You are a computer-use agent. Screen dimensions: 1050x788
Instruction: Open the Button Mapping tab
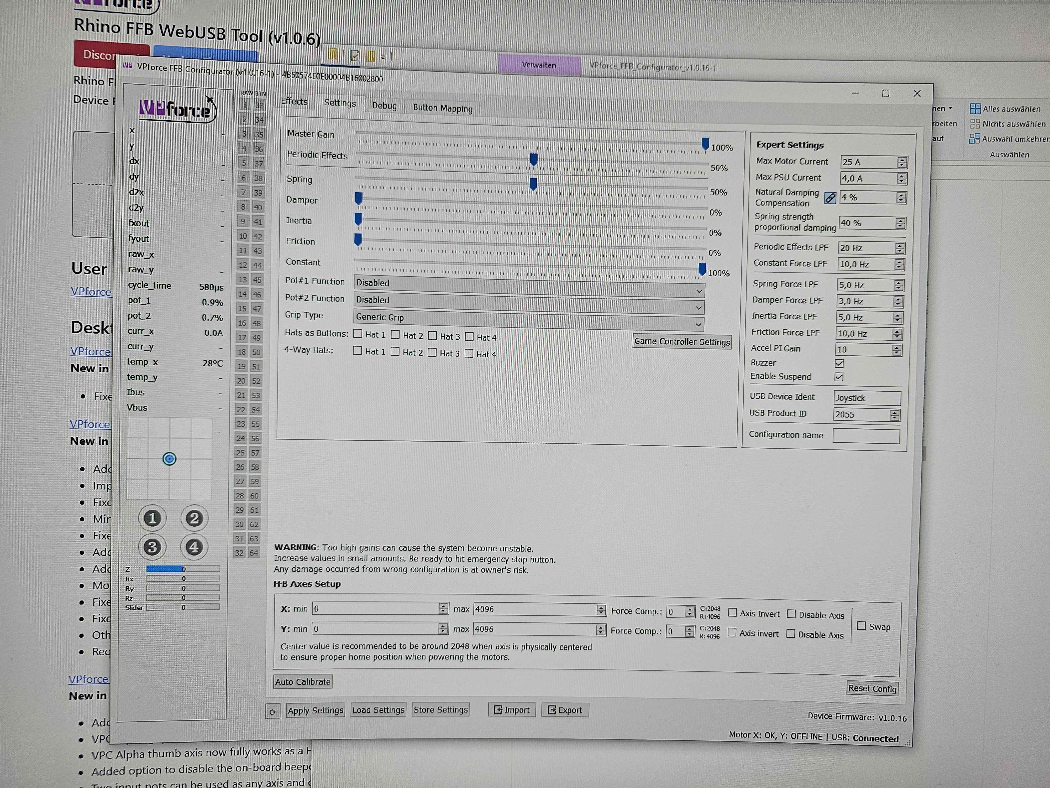tap(442, 108)
